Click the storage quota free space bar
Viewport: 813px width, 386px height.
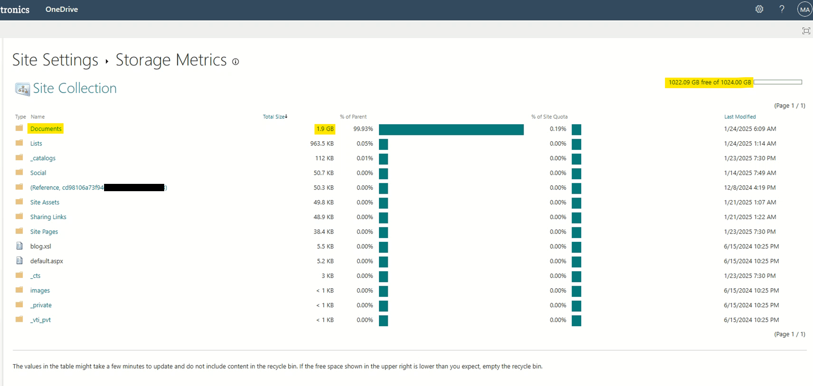[778, 82]
